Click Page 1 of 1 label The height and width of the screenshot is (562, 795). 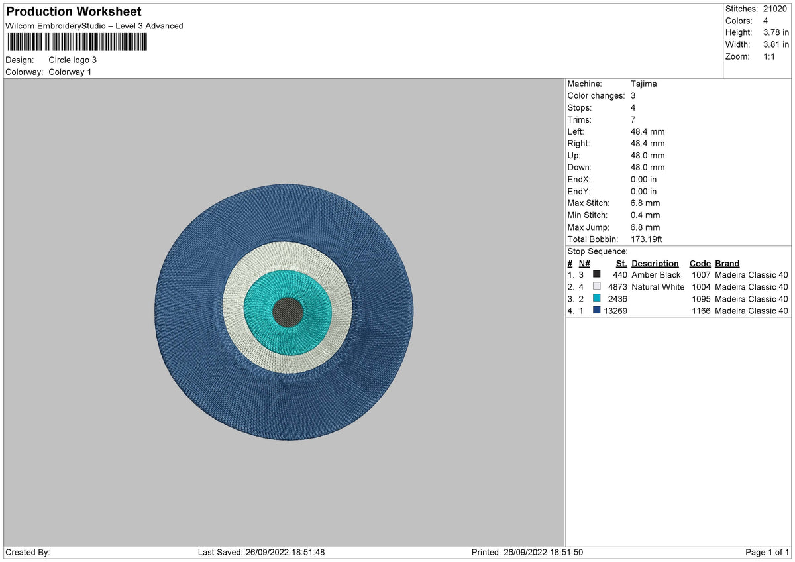[x=768, y=551]
